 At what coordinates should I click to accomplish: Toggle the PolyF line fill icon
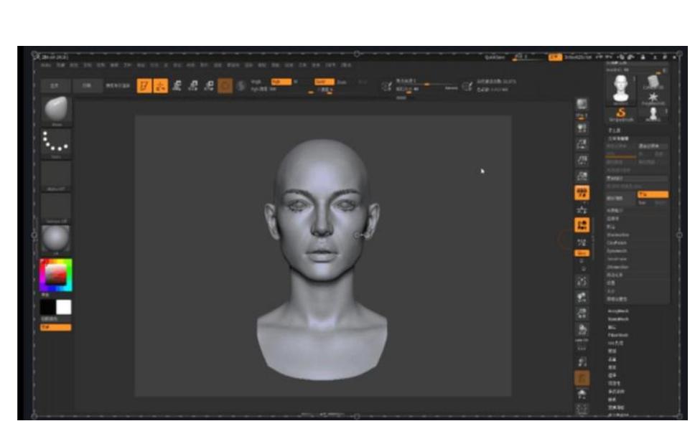(582, 346)
